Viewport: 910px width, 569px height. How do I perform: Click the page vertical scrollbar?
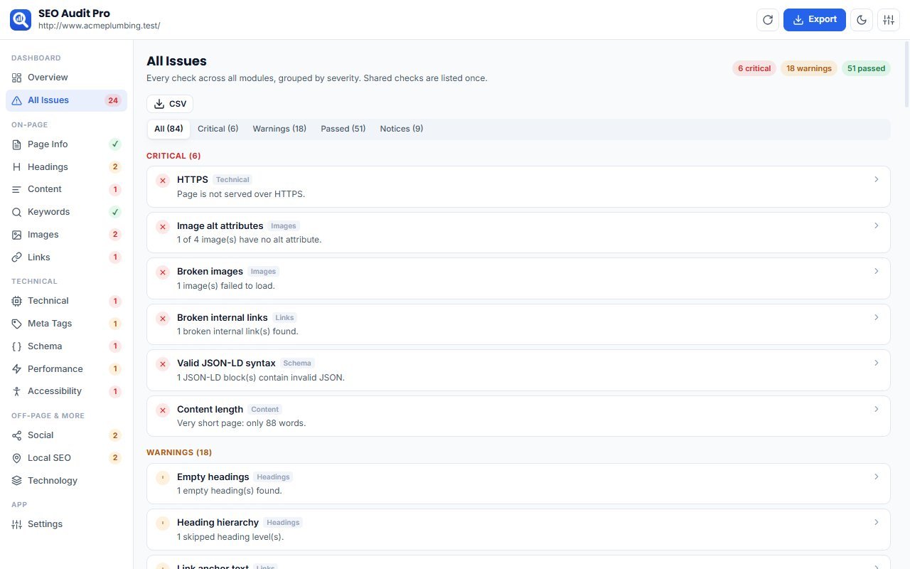906,75
